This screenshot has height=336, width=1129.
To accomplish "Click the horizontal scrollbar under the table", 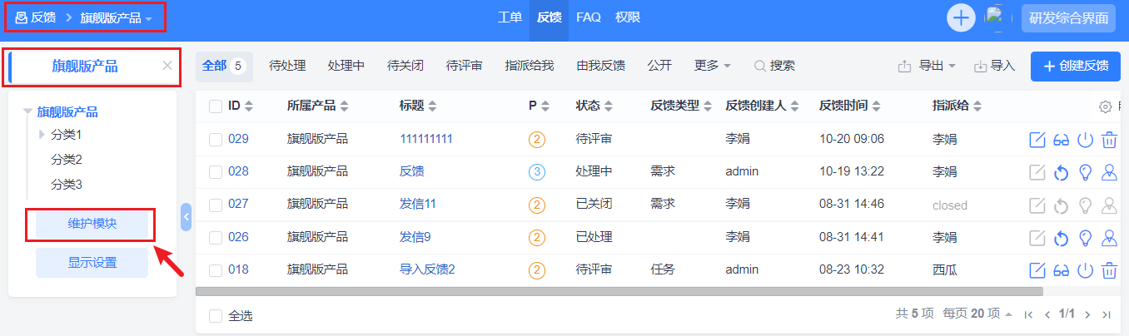I will coord(619,292).
